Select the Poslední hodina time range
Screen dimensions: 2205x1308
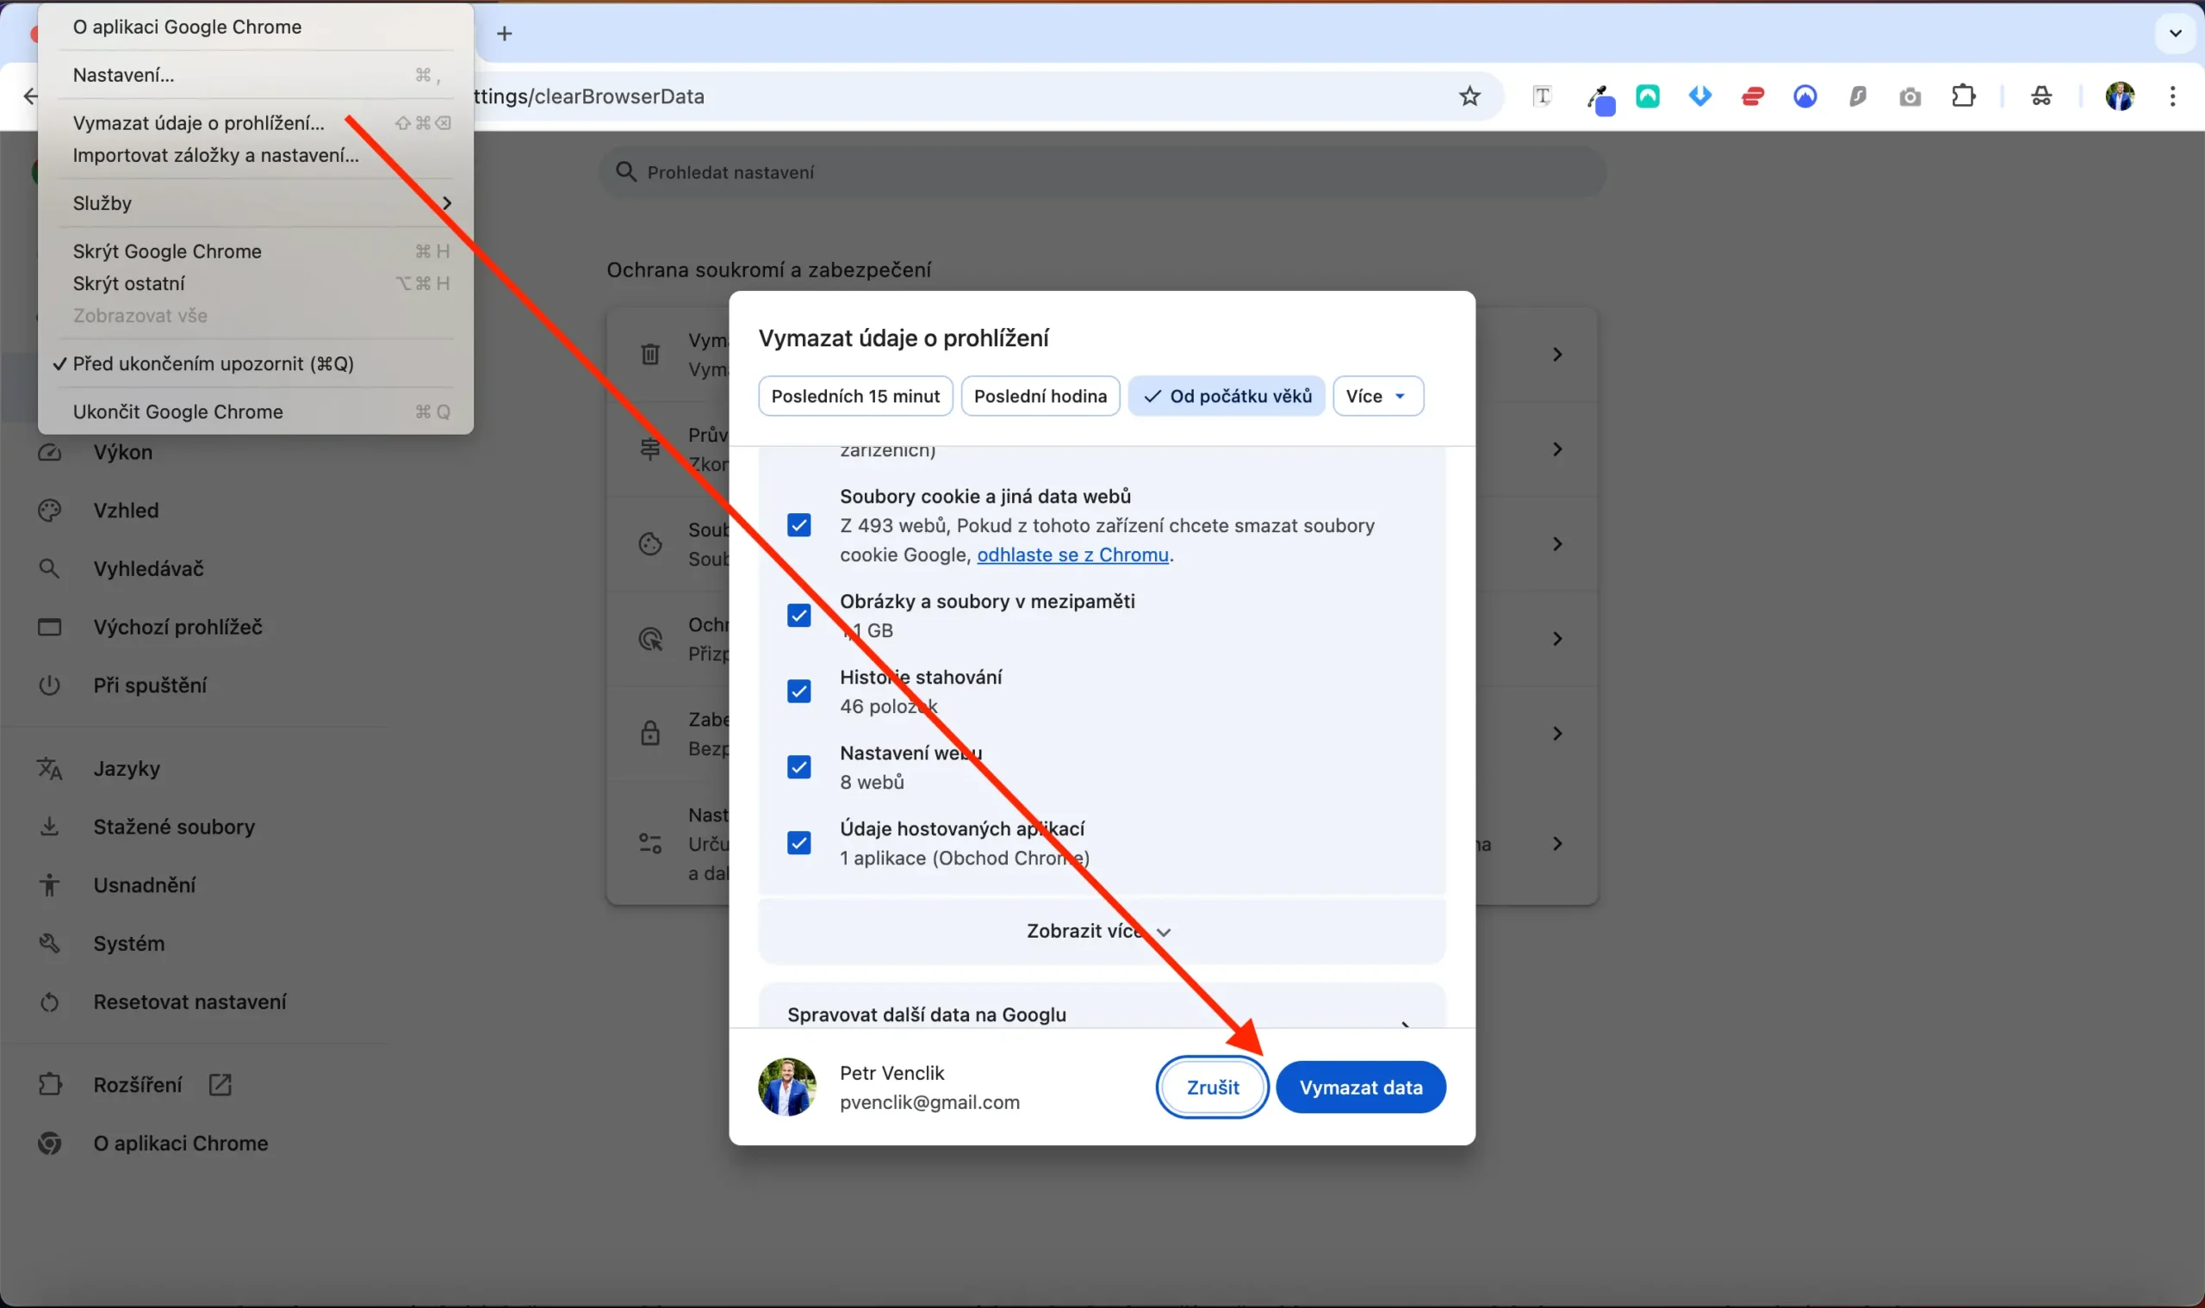1040,396
